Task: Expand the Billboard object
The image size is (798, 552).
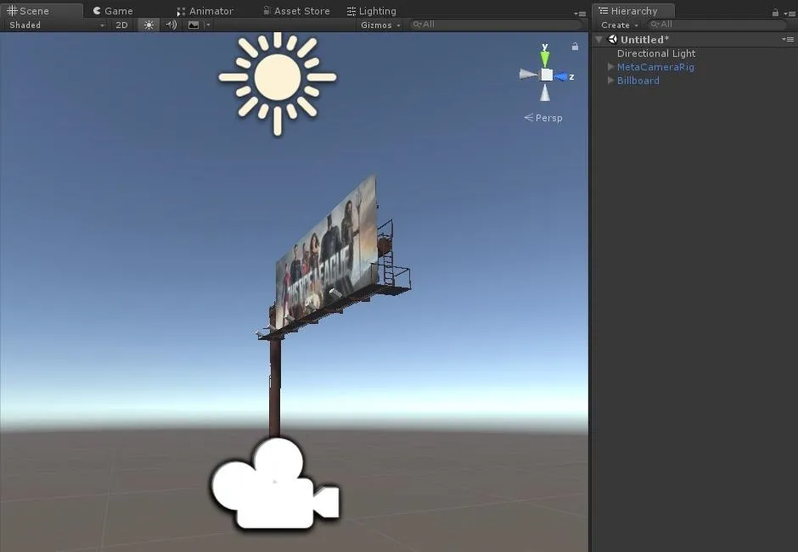Action: tap(610, 81)
